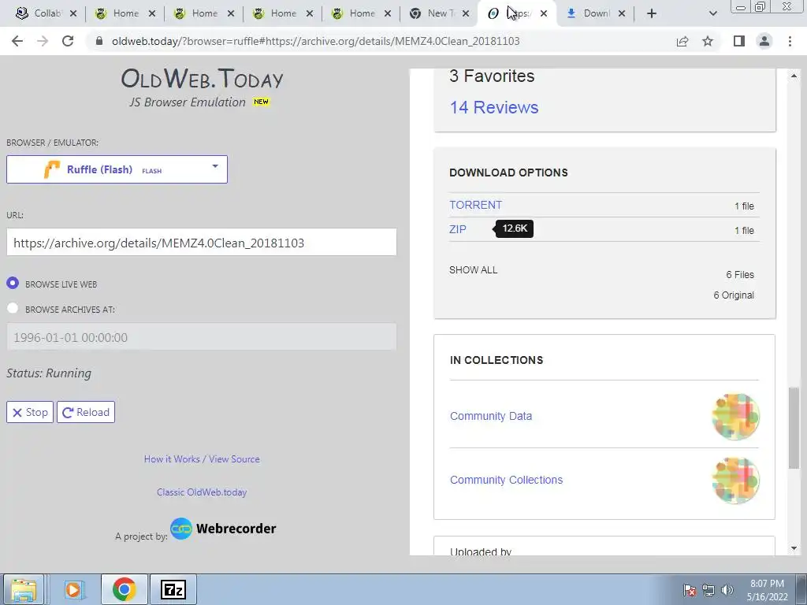The width and height of the screenshot is (807, 605).
Task: Open 7-Zip from the taskbar
Action: click(173, 589)
